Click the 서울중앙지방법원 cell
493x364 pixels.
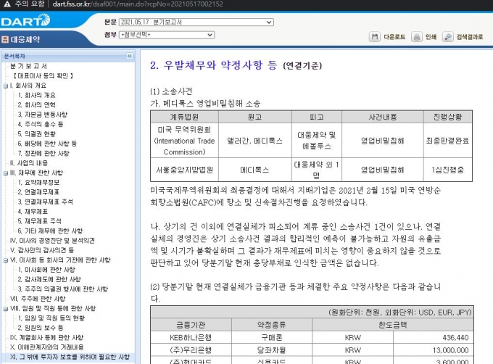184,170
